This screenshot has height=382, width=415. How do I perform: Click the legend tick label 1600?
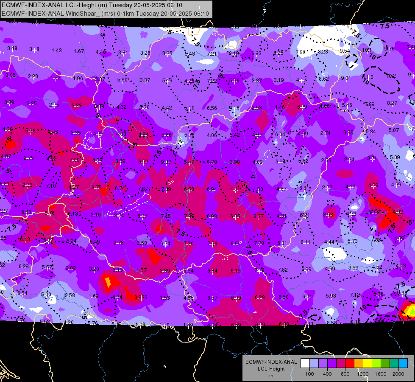[381, 374]
